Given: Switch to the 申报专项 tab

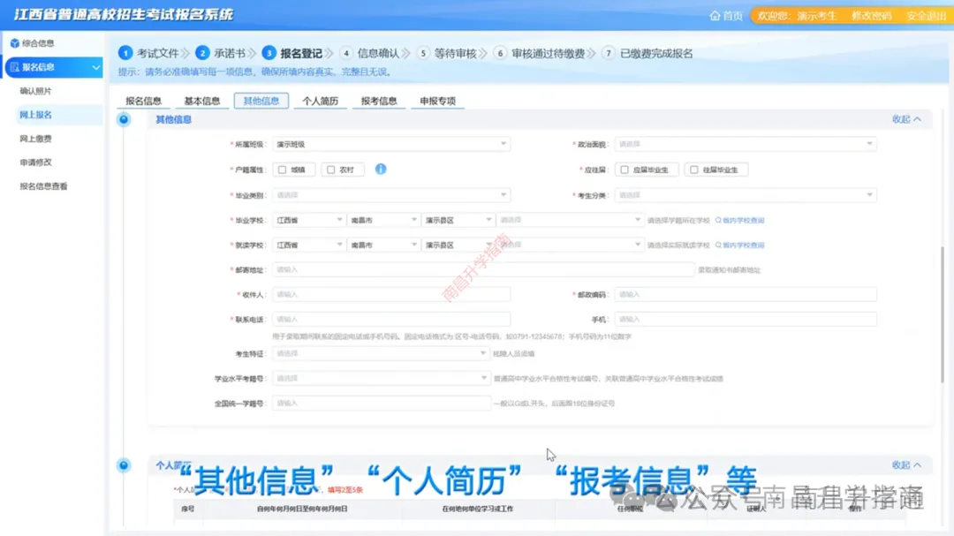Looking at the screenshot, I should (x=437, y=101).
